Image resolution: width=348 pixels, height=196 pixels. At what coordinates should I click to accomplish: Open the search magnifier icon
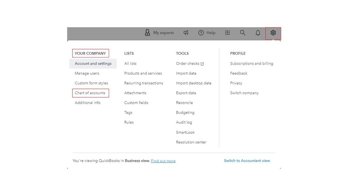[x=242, y=33]
